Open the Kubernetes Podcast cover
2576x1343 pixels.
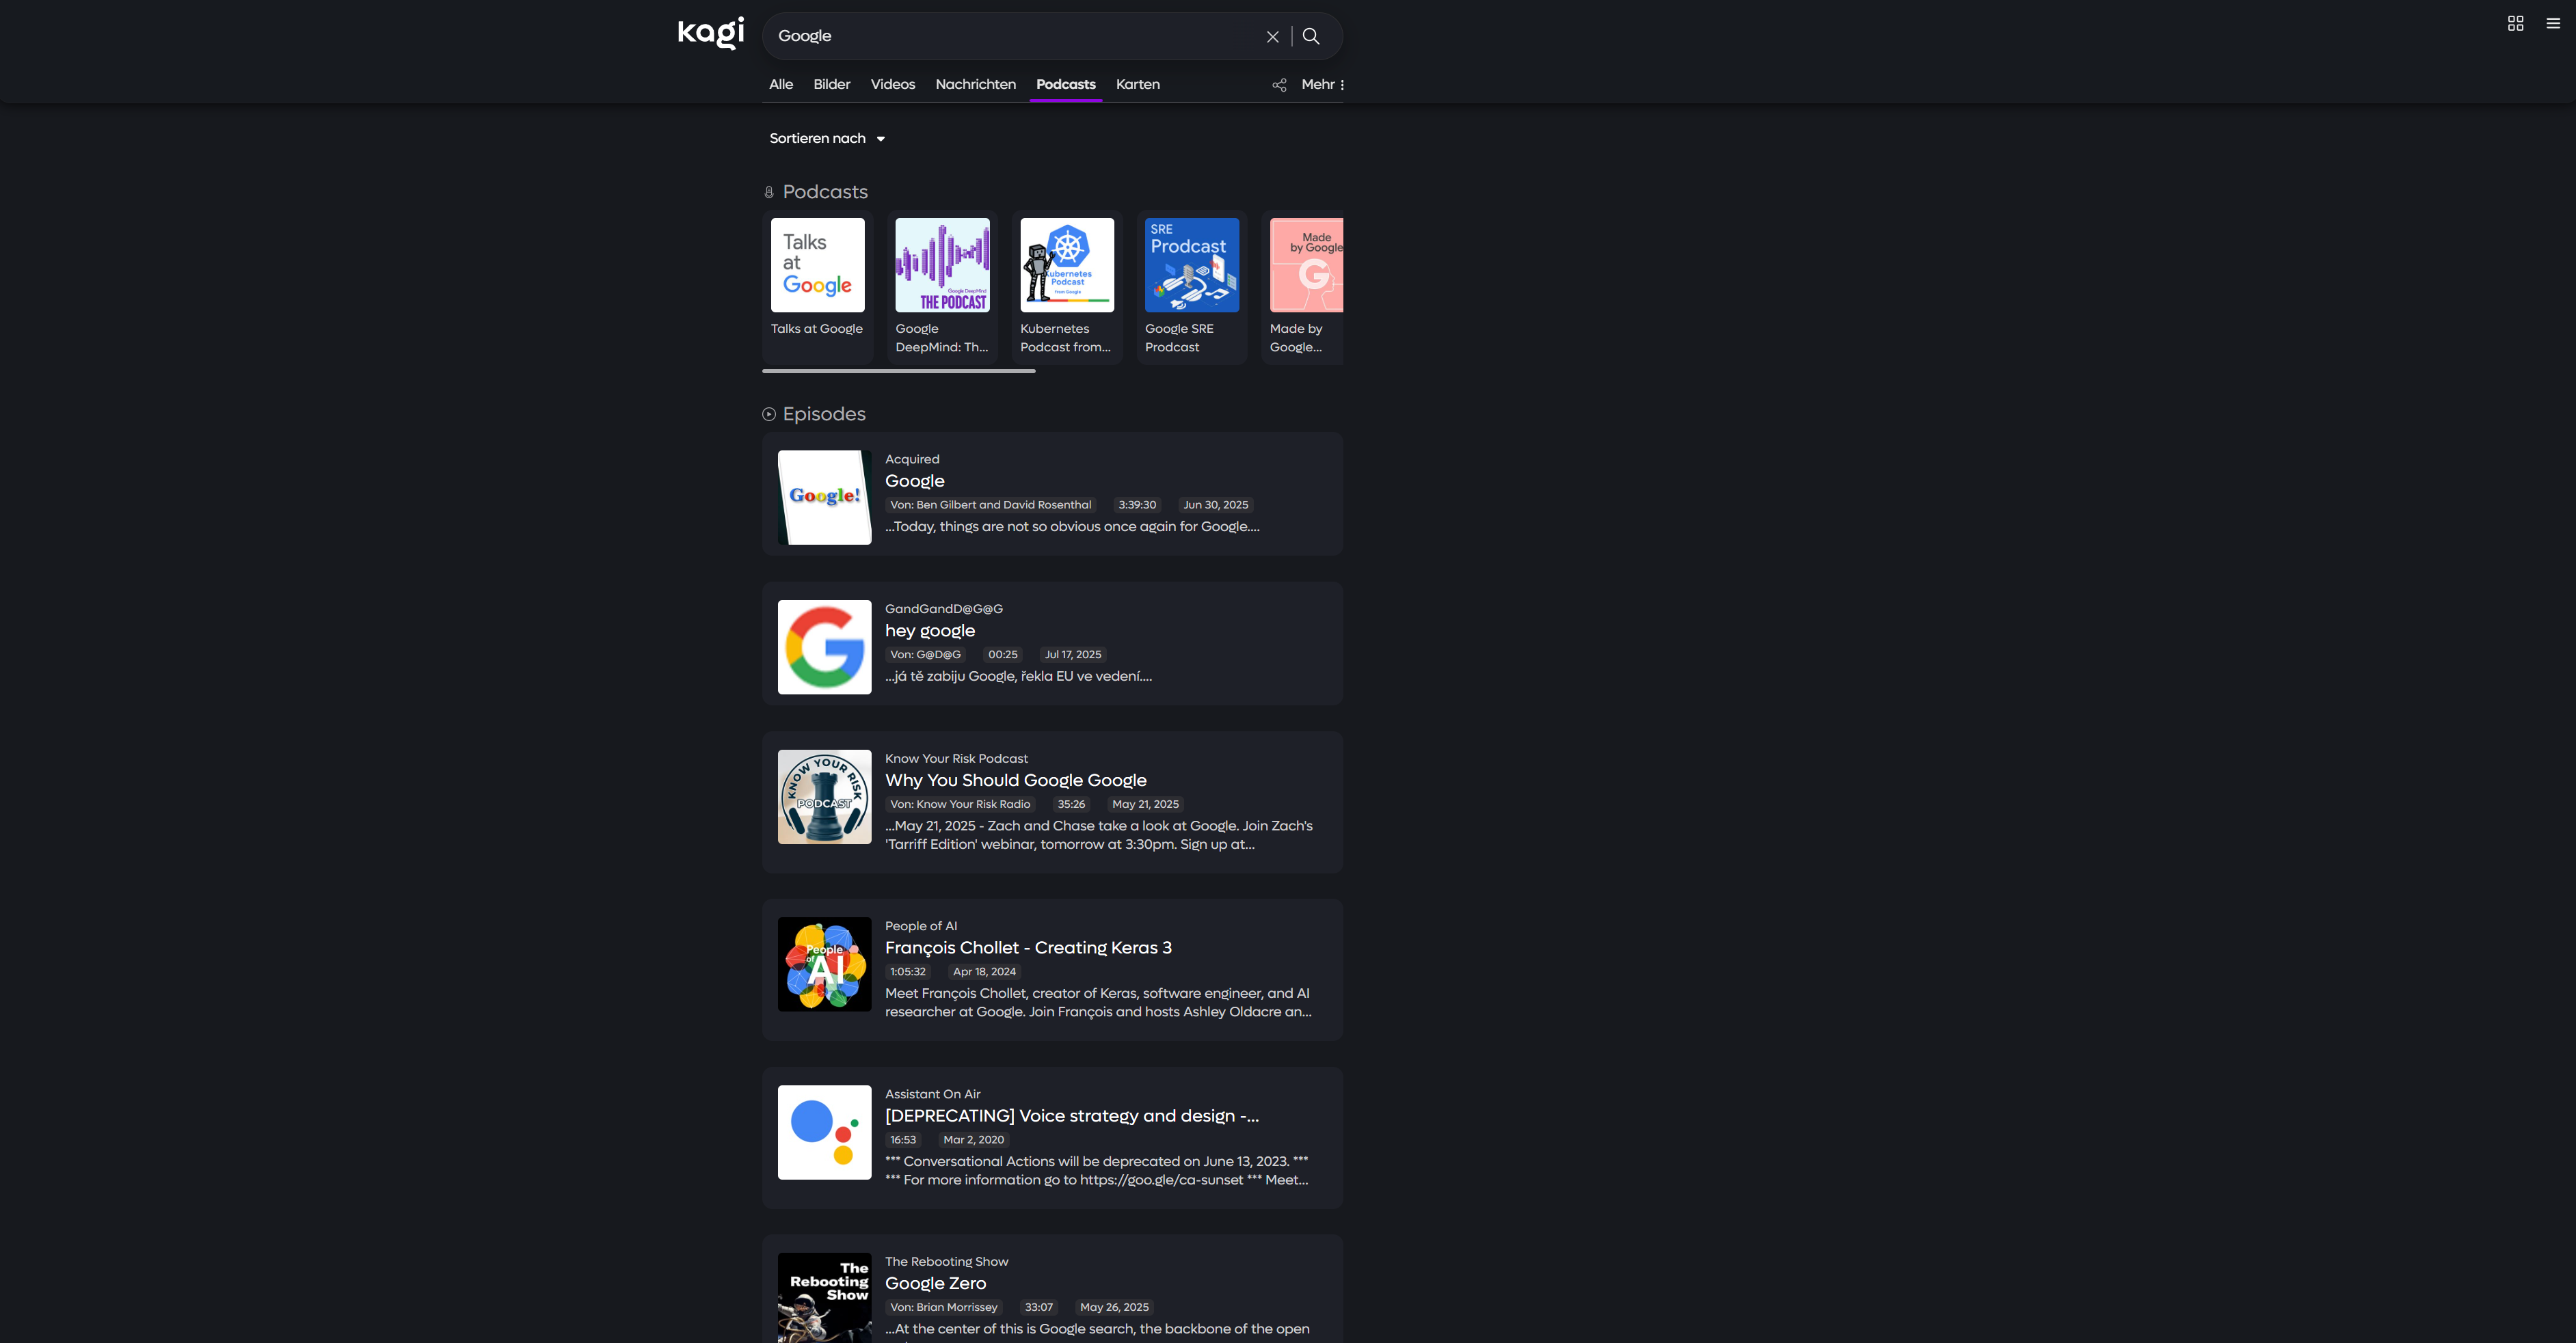coord(1066,266)
